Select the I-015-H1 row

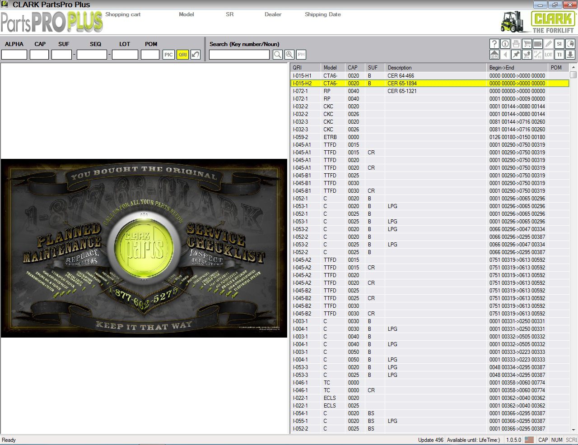point(429,76)
